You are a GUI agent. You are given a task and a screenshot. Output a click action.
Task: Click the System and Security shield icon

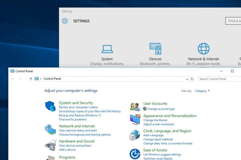coord(50,106)
